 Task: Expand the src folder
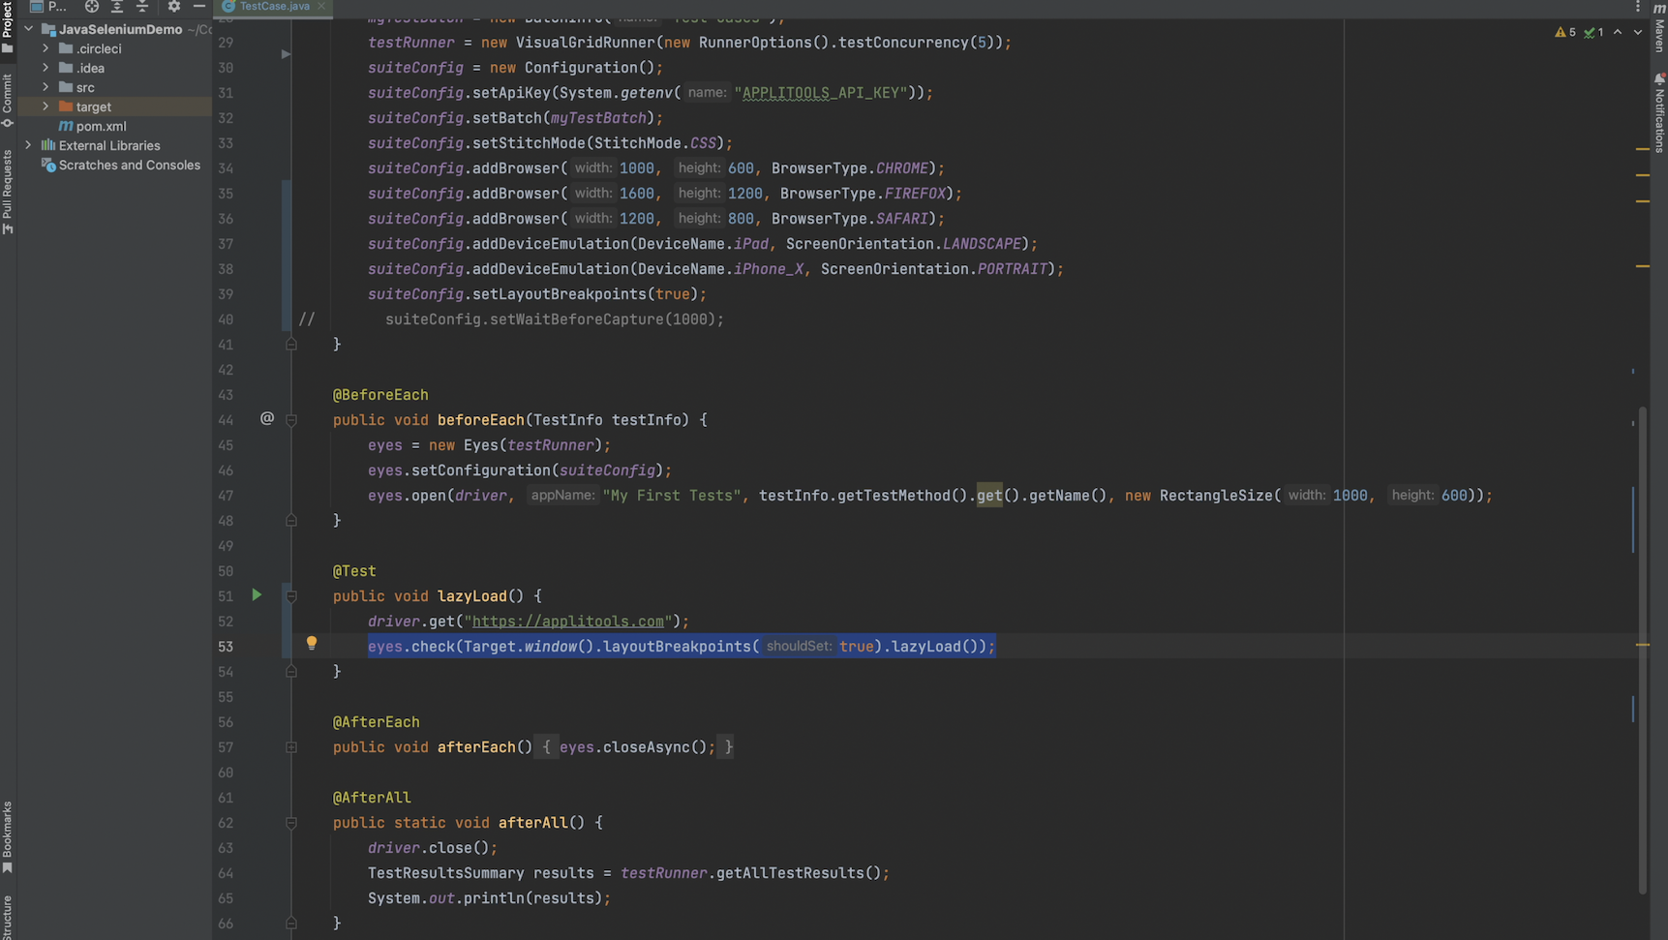pos(45,87)
